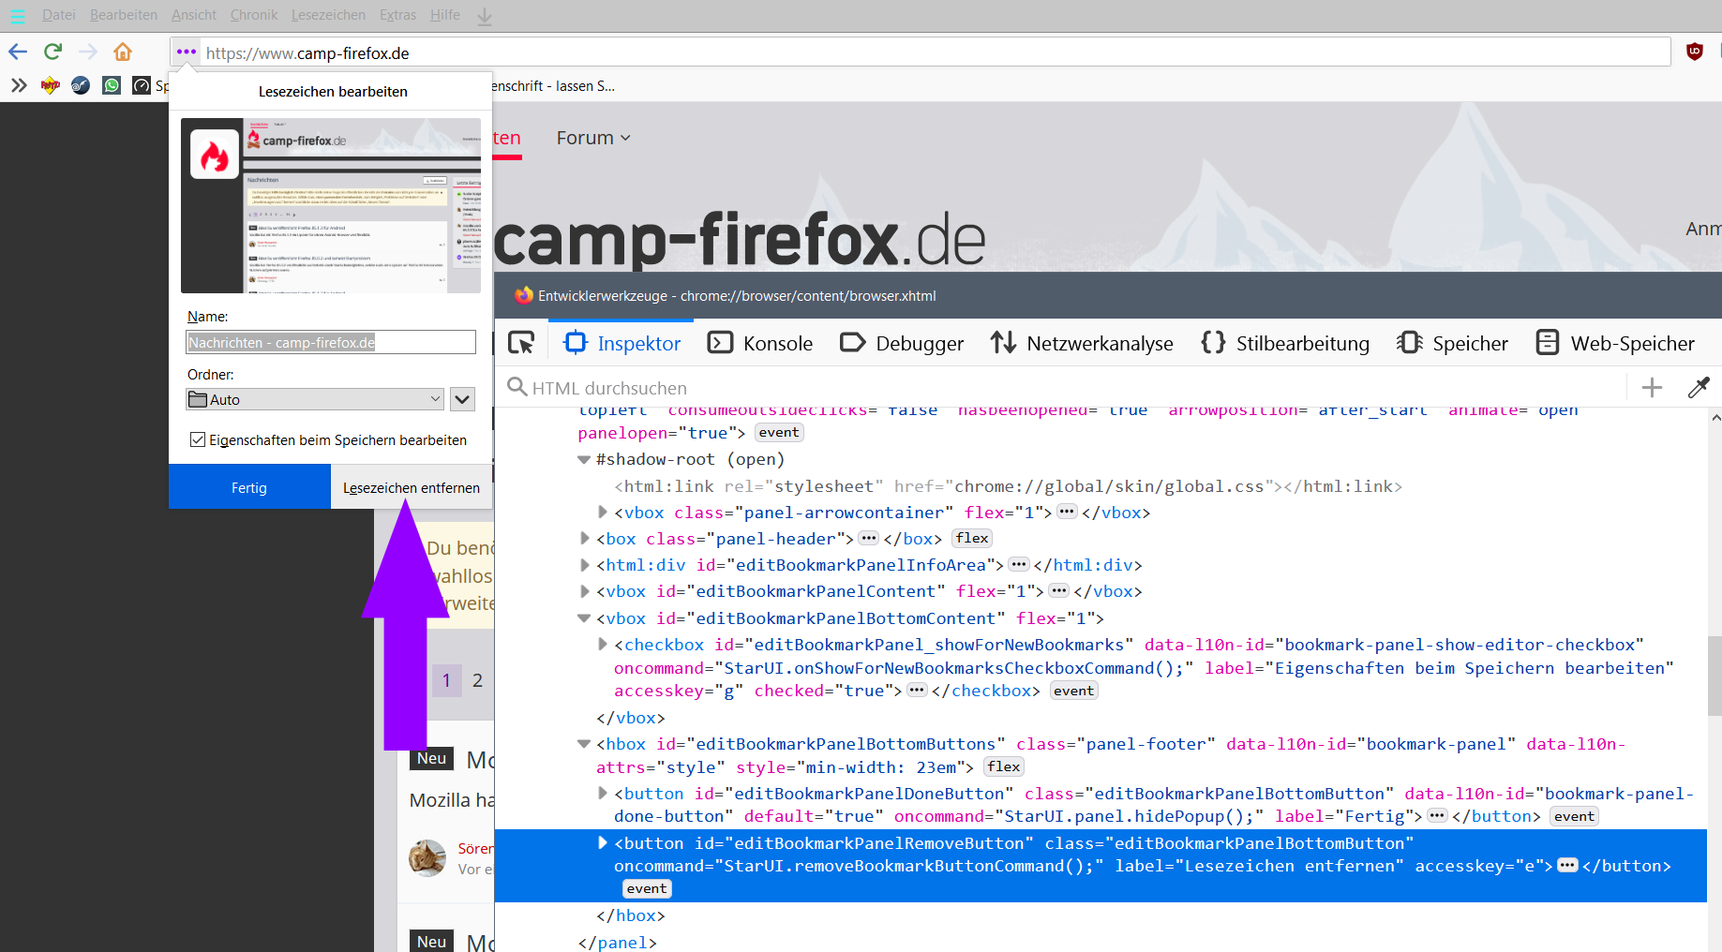Click the Fertig button
Image resolution: width=1722 pixels, height=952 pixels.
coord(249,487)
